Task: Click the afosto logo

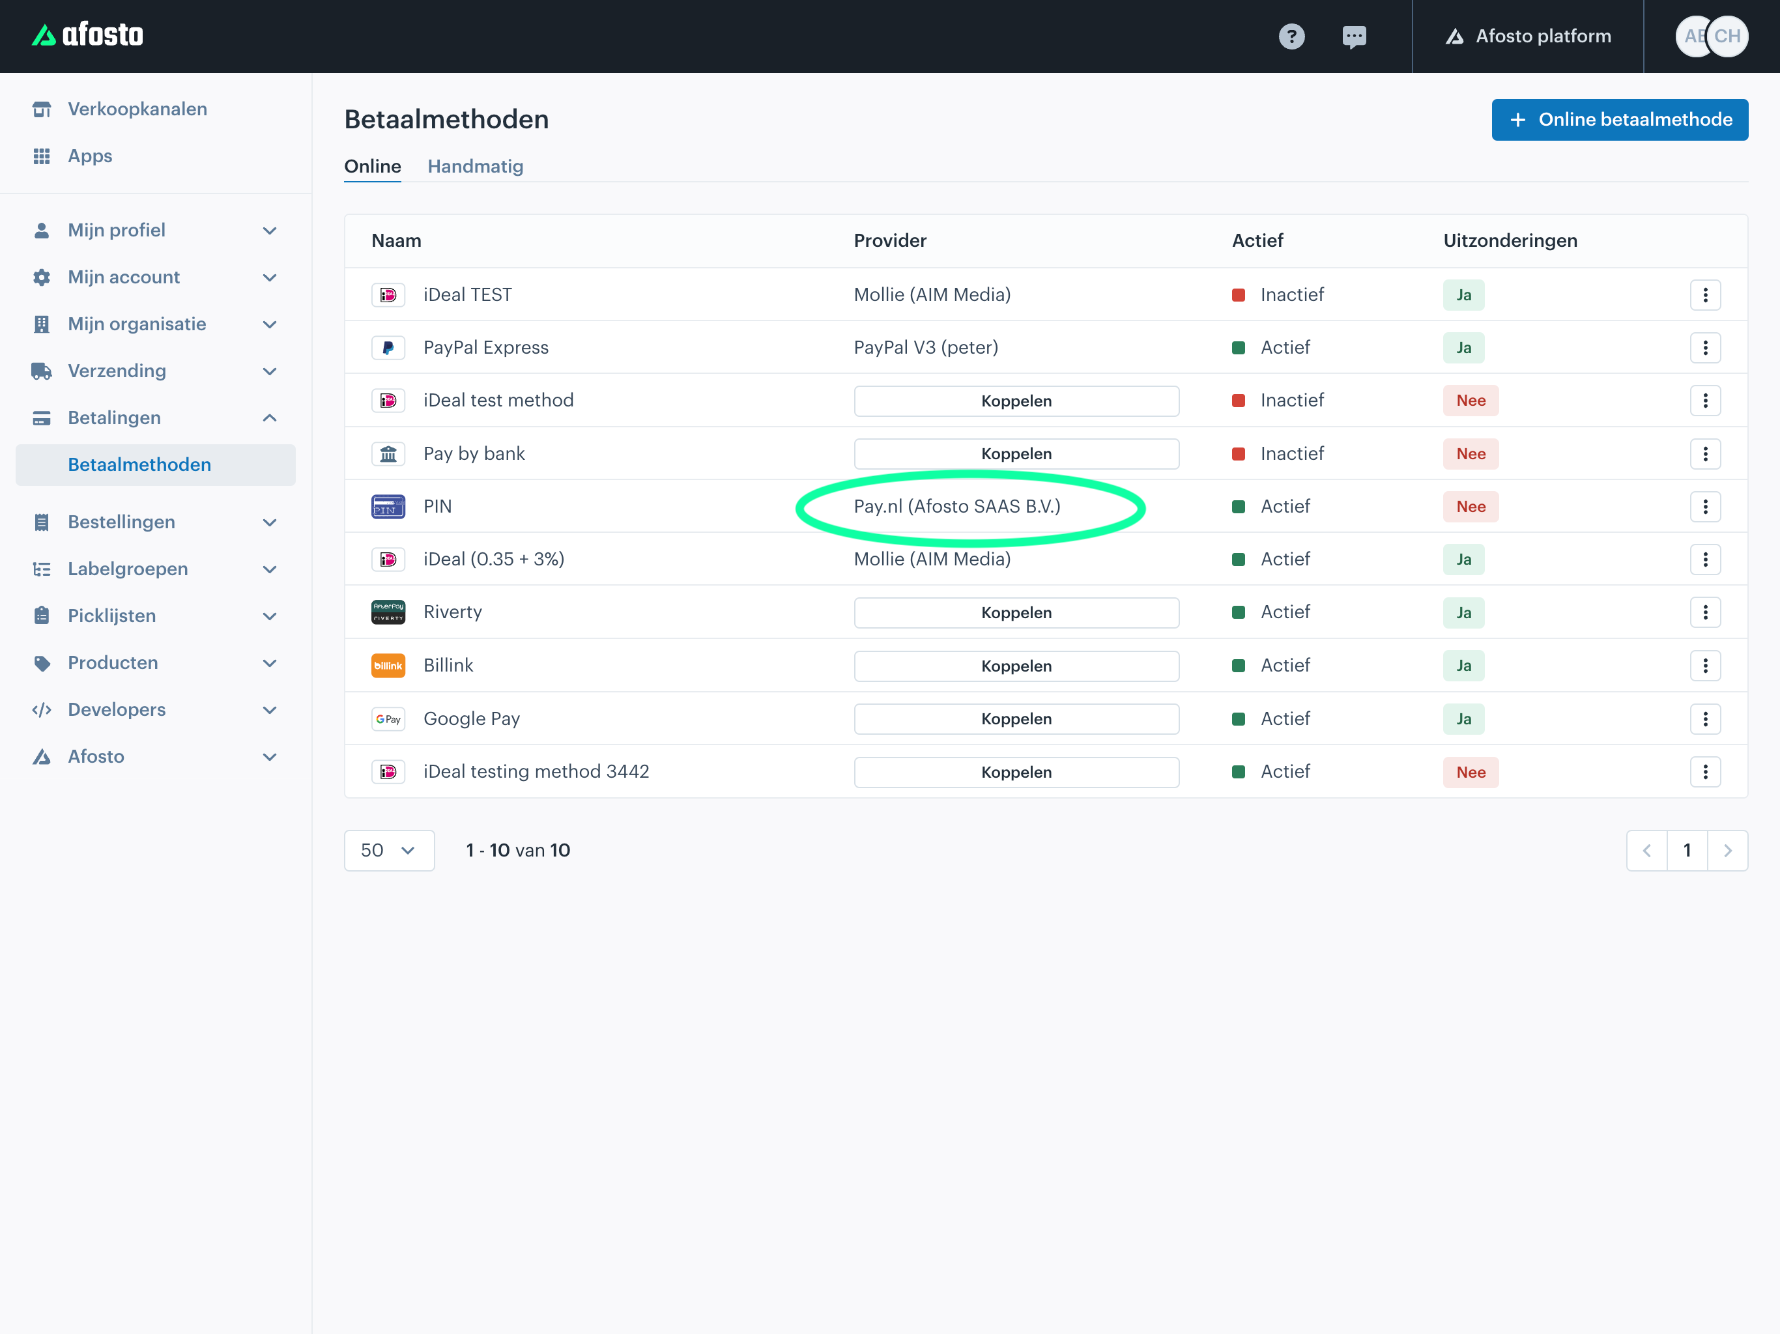Action: tap(87, 35)
